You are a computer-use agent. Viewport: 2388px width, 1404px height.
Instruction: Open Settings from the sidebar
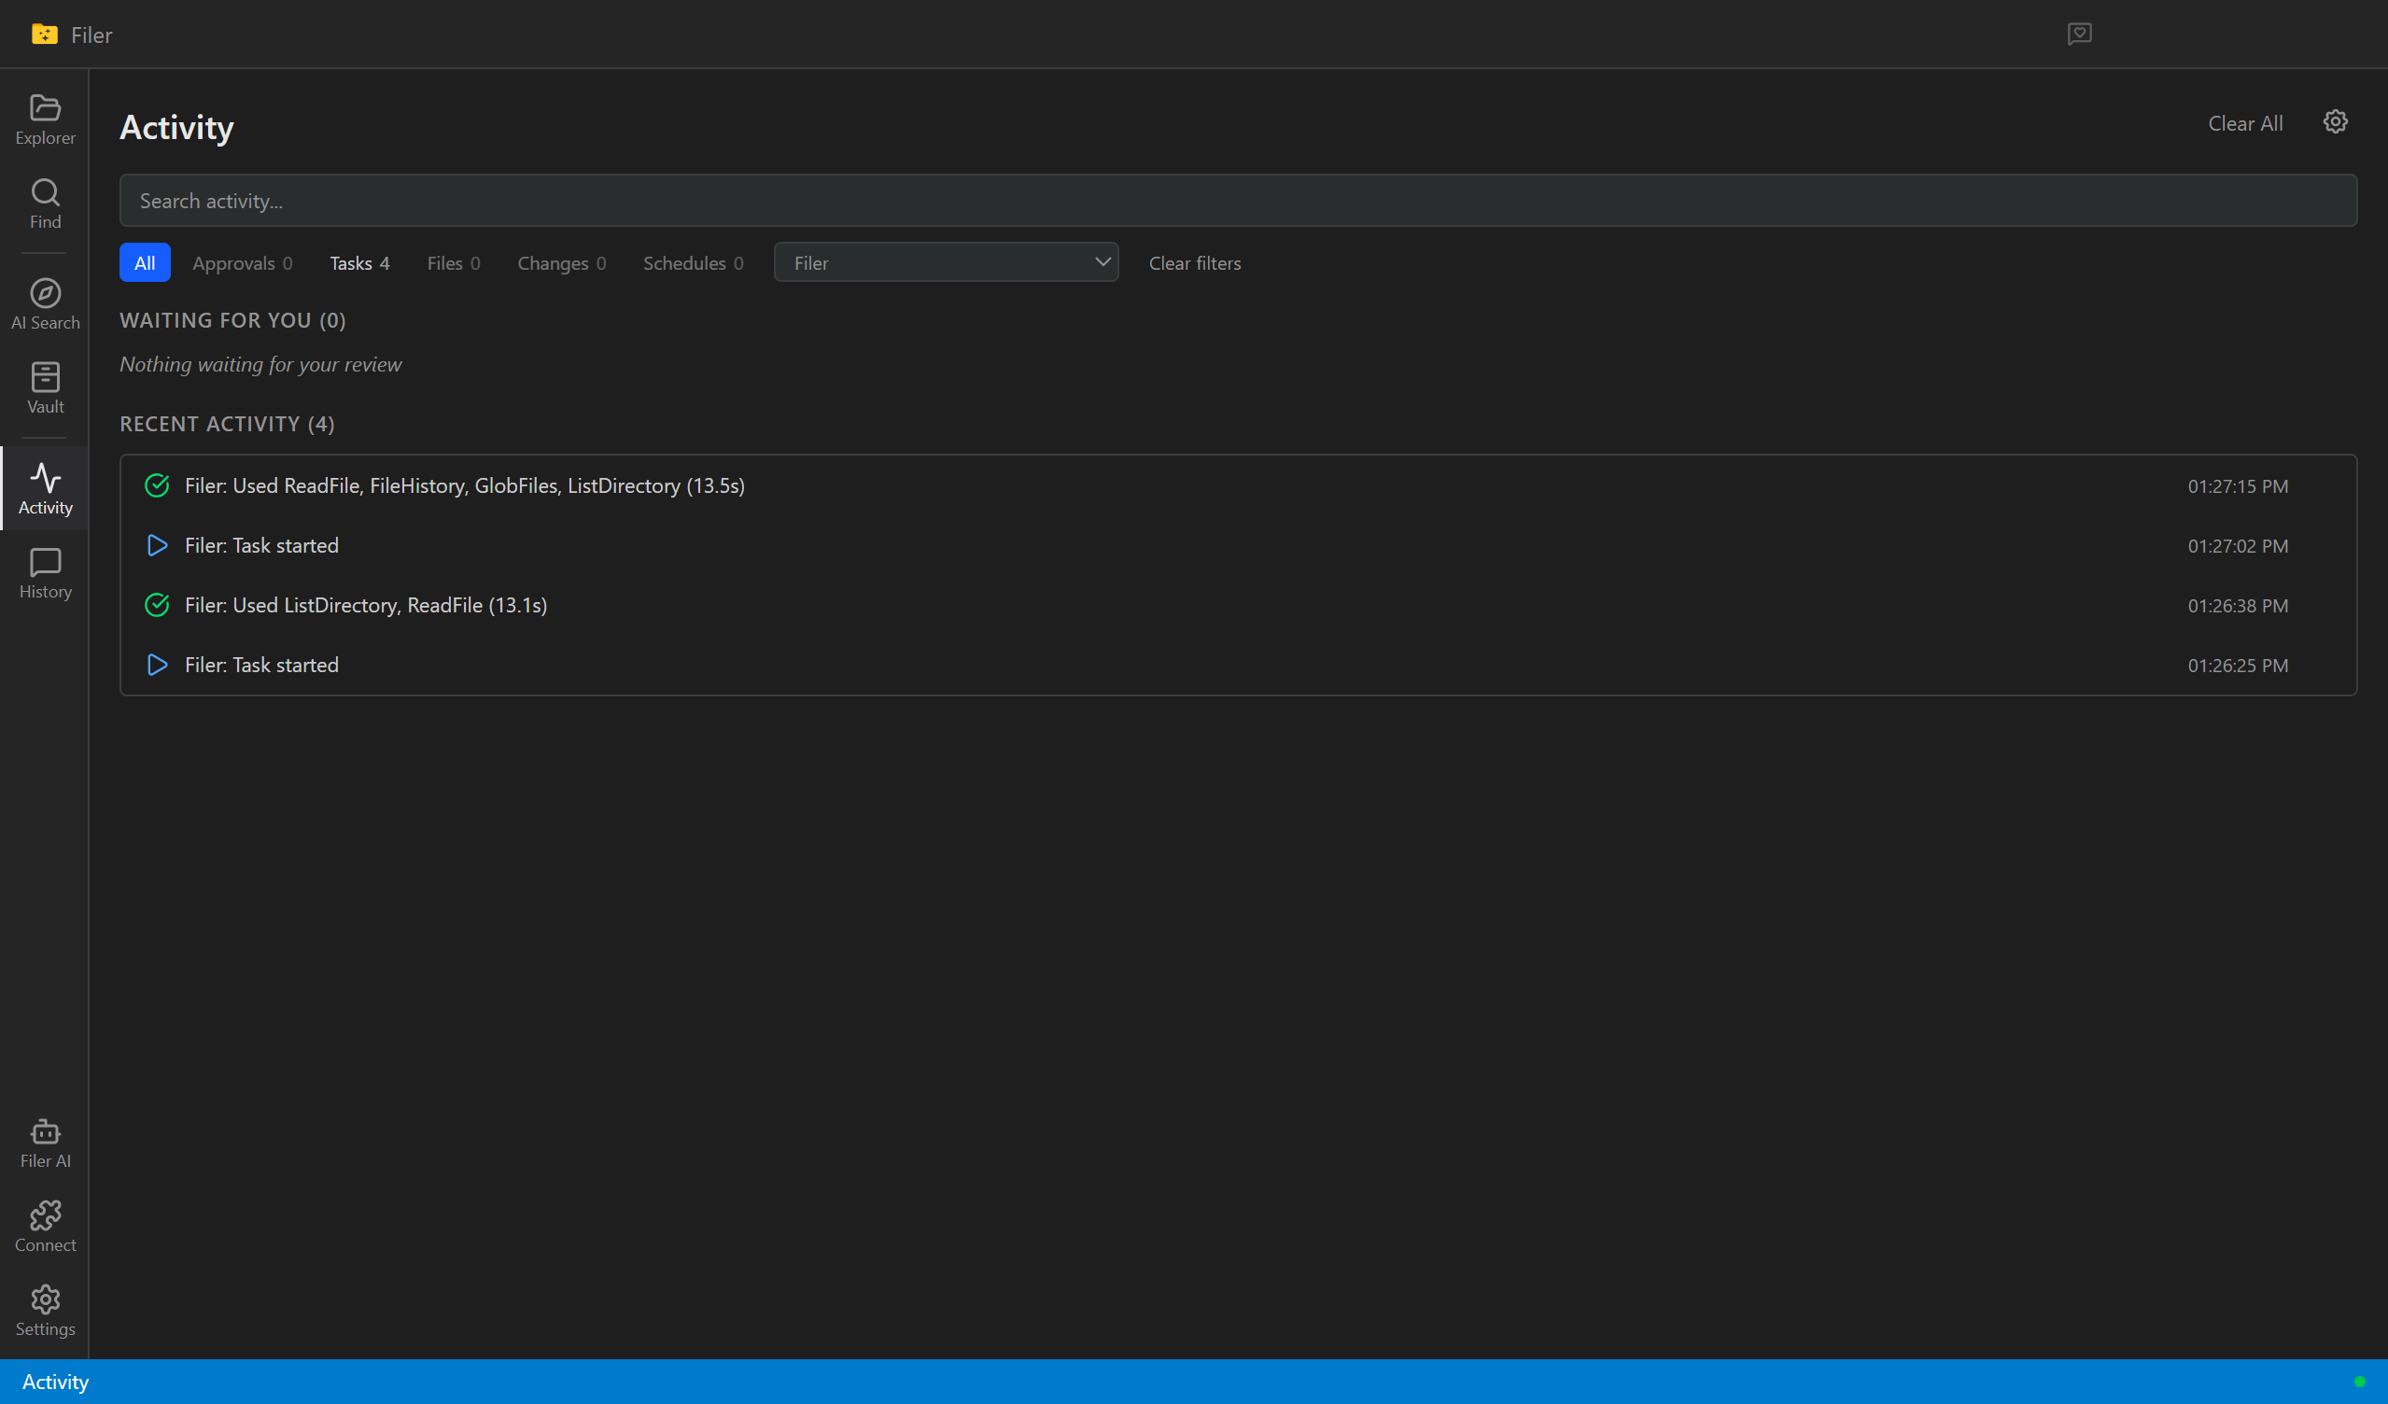(45, 1313)
